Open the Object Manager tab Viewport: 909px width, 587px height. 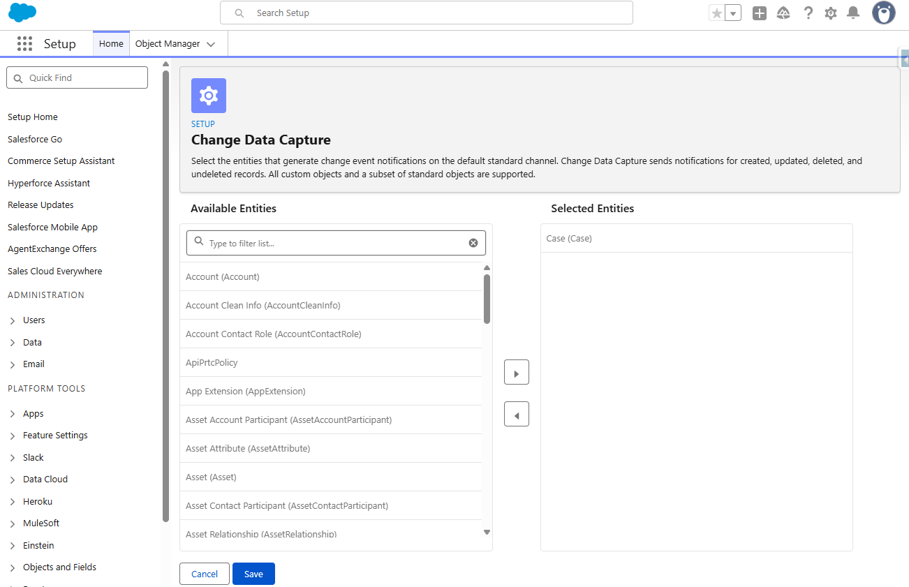[x=168, y=43]
